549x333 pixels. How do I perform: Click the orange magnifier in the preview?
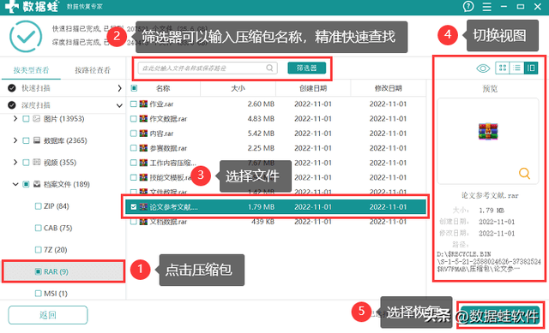tap(524, 173)
